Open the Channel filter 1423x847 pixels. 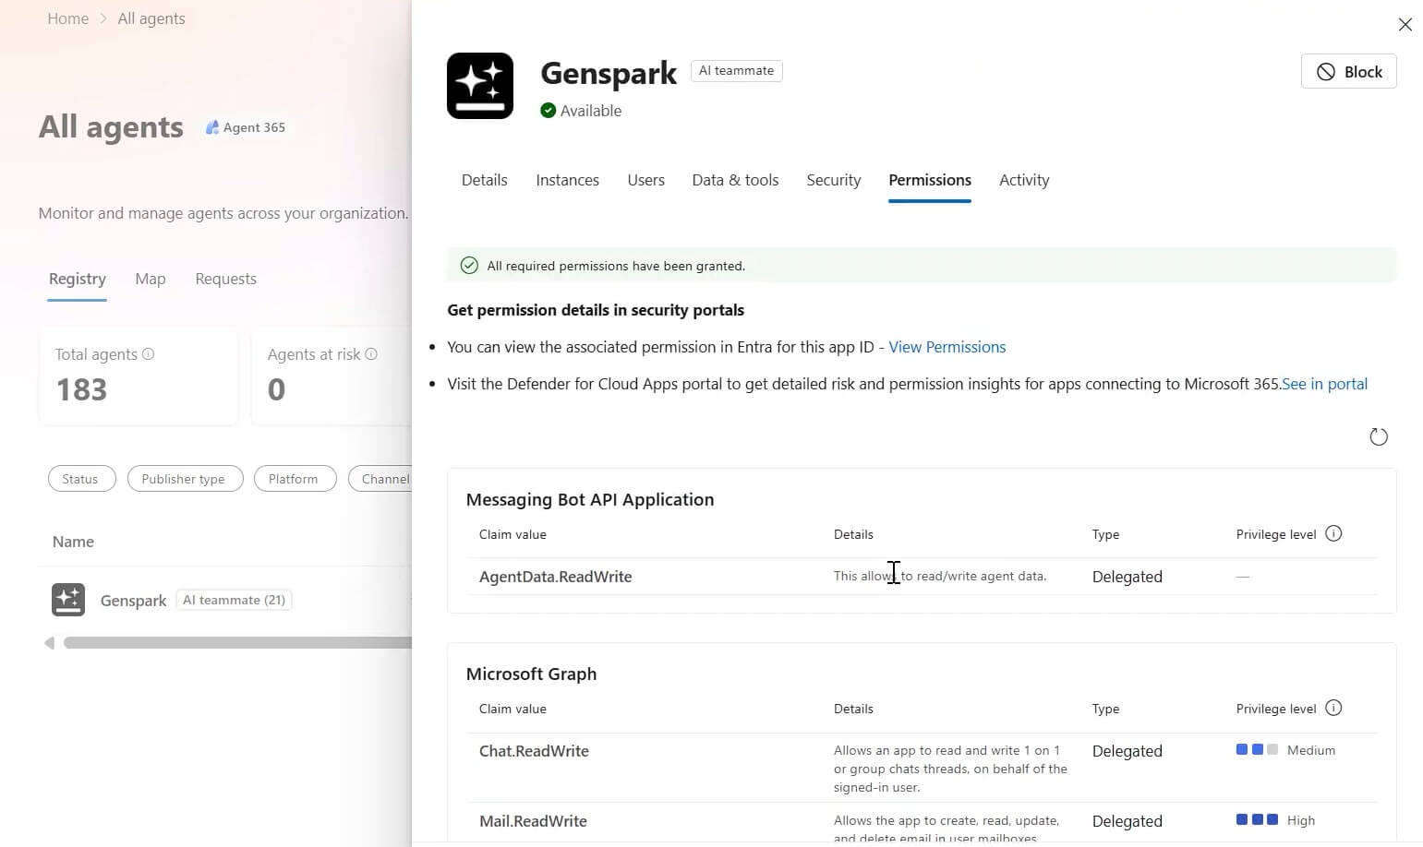(380, 479)
